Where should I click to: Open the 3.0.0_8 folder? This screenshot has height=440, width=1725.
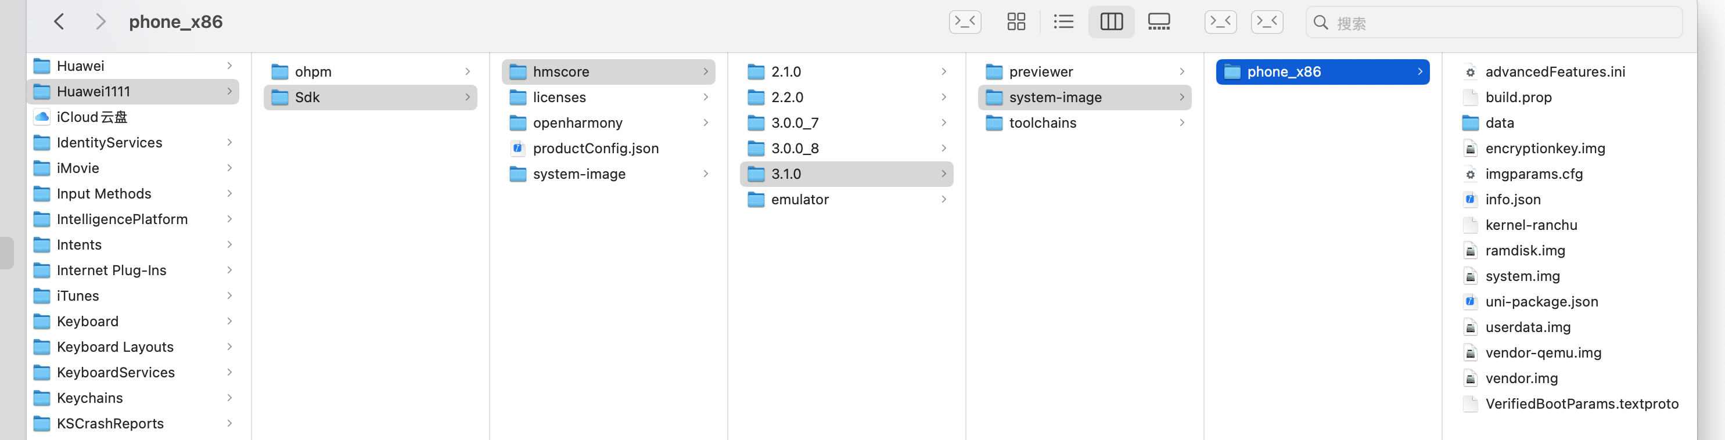pyautogui.click(x=795, y=149)
